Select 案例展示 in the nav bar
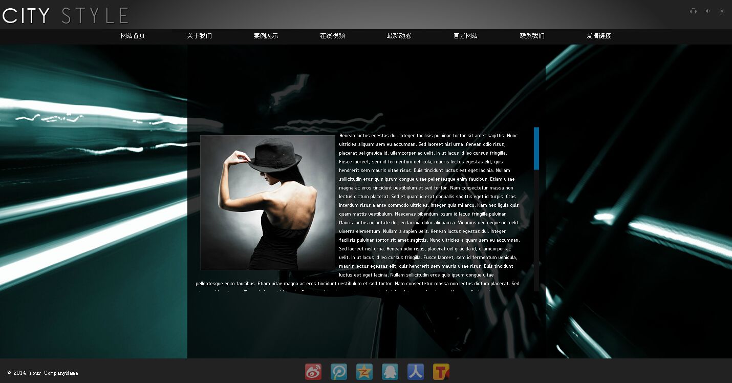The image size is (732, 383). click(x=266, y=36)
